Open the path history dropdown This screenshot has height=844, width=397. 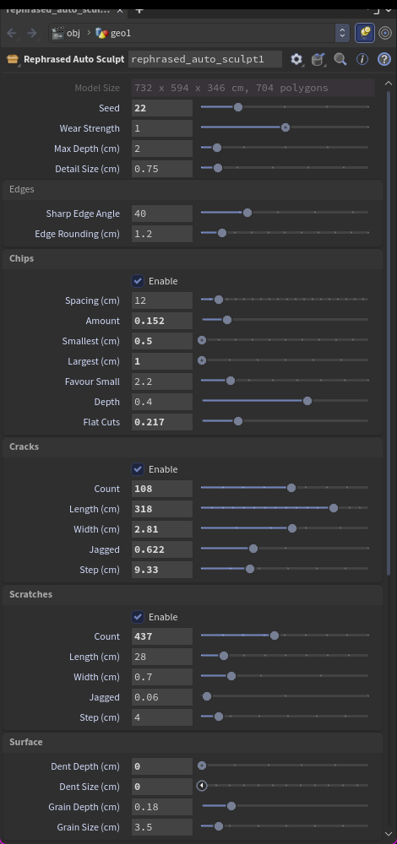342,33
